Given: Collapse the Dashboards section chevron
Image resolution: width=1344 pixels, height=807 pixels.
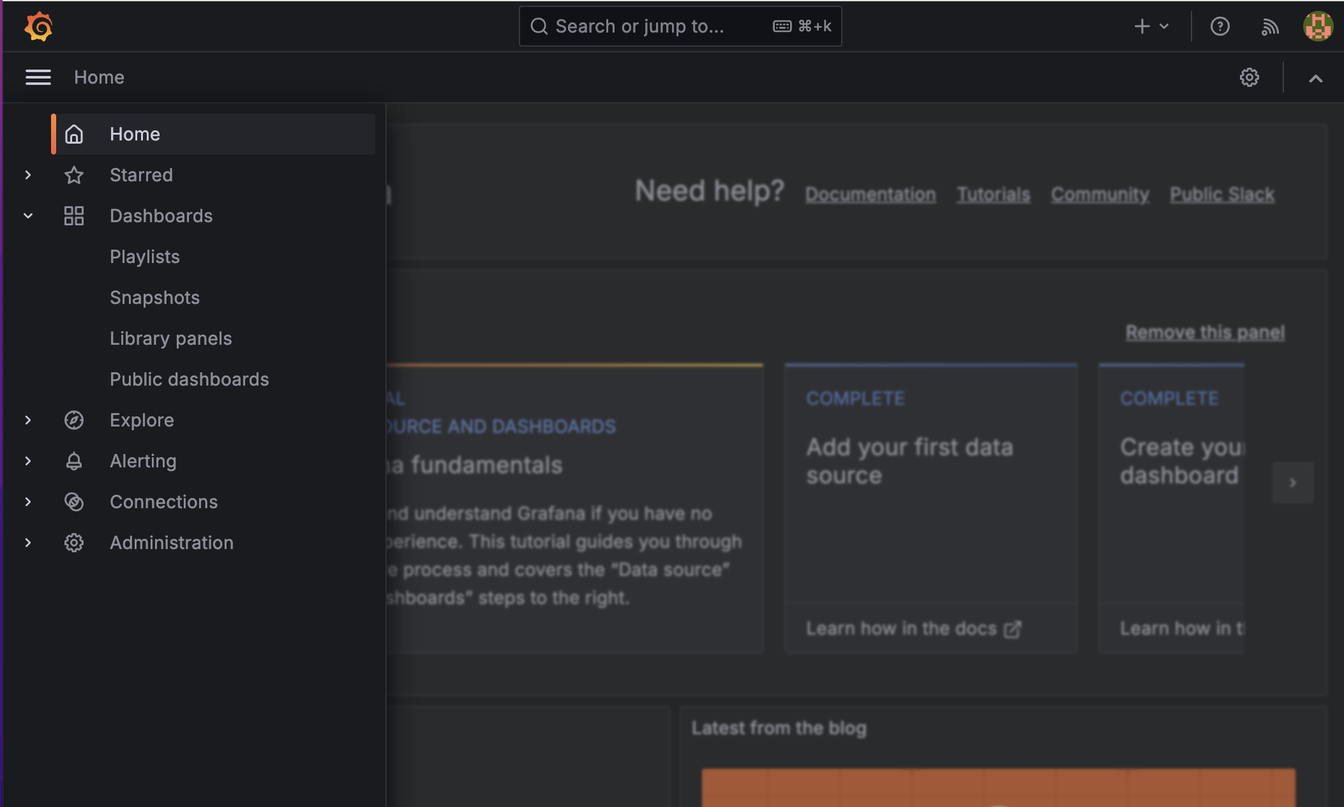Looking at the screenshot, I should (x=28, y=216).
